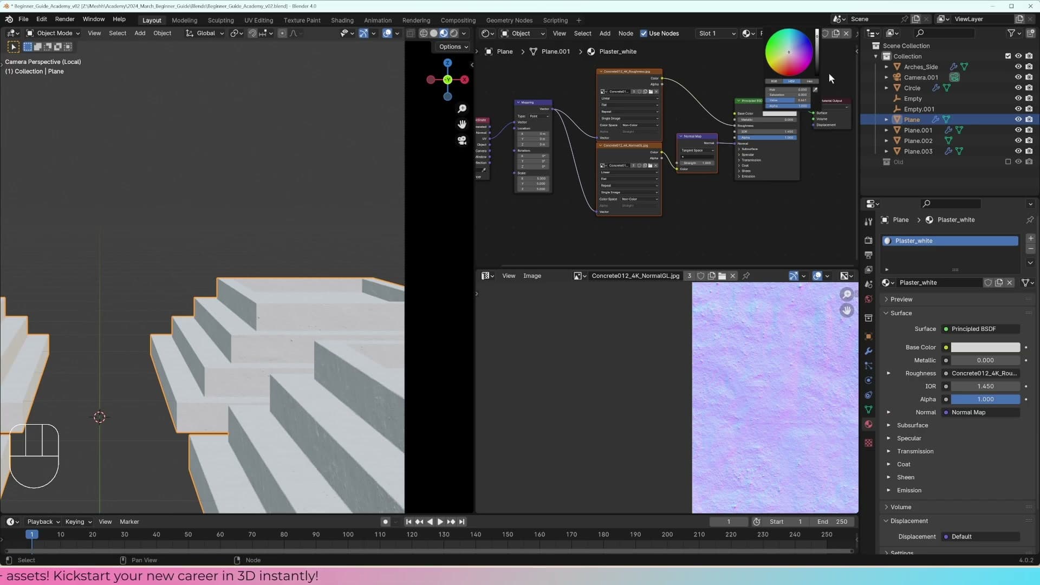This screenshot has height=585, width=1040.
Task: Hide Camera.001 with its eye icon
Action: click(1018, 77)
